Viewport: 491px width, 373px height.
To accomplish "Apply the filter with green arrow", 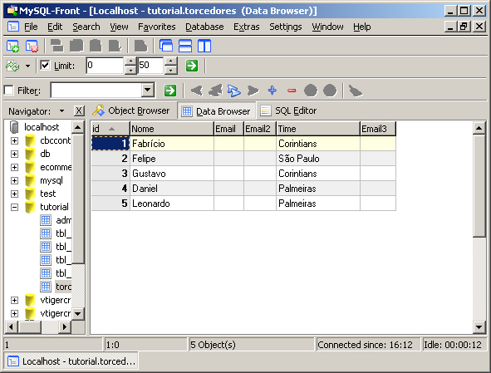I will [x=170, y=91].
